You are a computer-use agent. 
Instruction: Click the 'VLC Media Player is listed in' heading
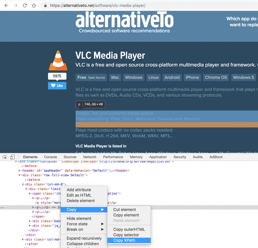coord(101,146)
